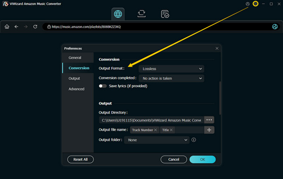
Task: Close the Preferences dialog
Action: click(217, 49)
